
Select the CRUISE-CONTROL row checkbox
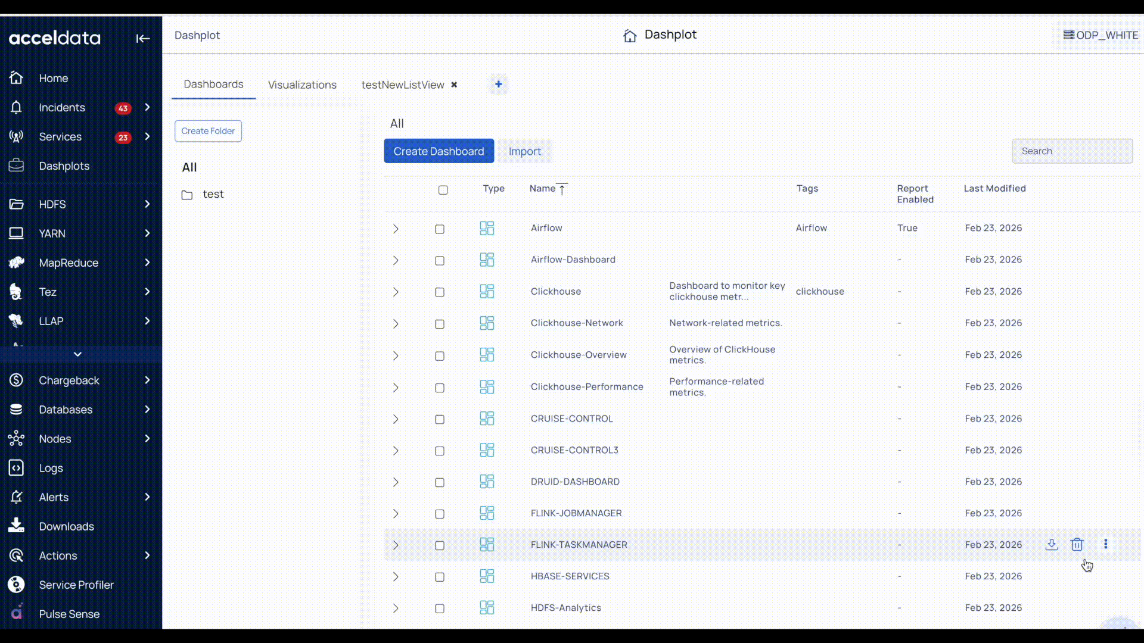click(x=440, y=420)
